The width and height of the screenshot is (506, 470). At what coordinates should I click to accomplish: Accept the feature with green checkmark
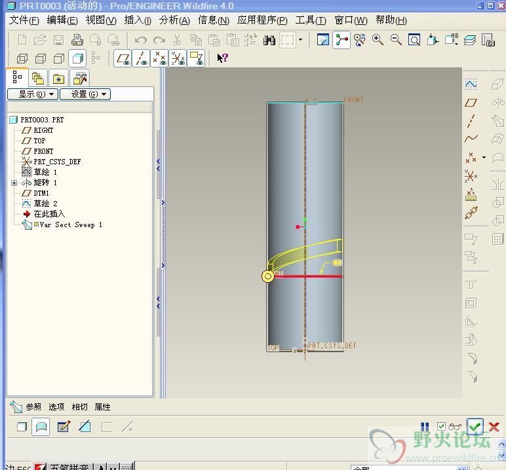click(x=475, y=427)
